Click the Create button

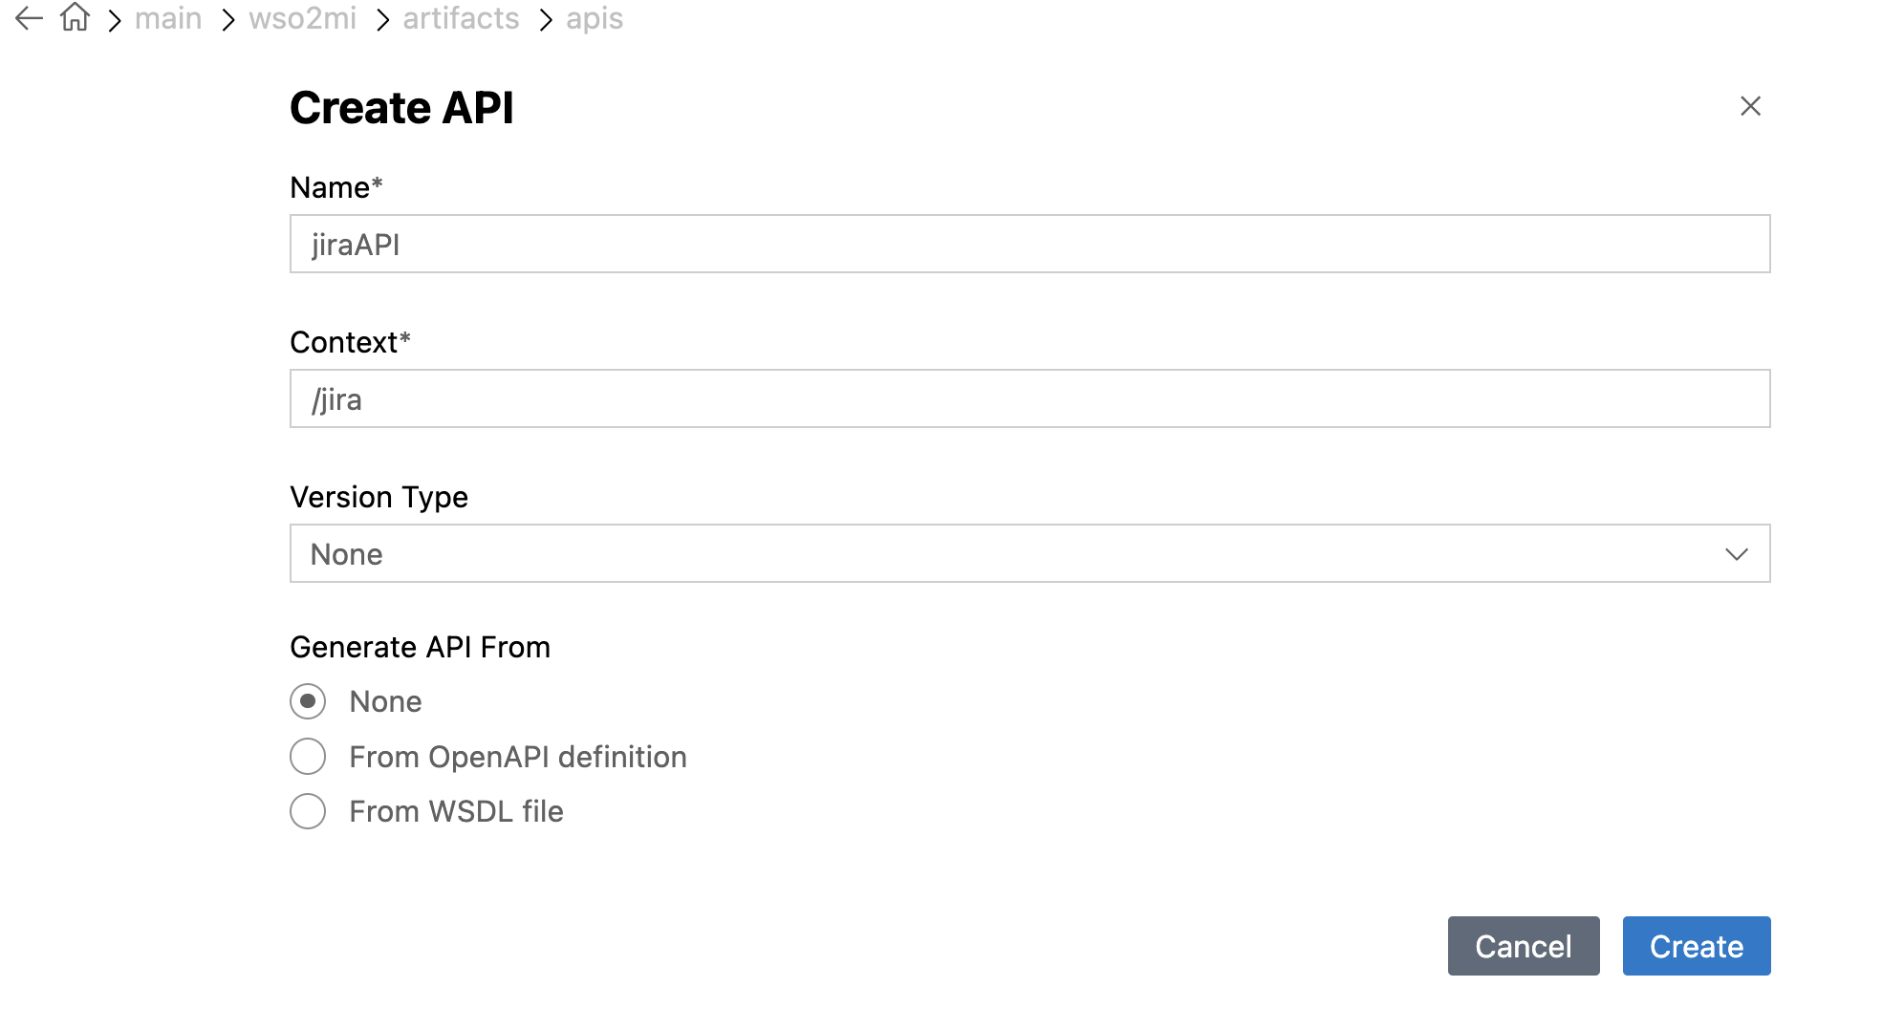pyautogui.click(x=1697, y=946)
